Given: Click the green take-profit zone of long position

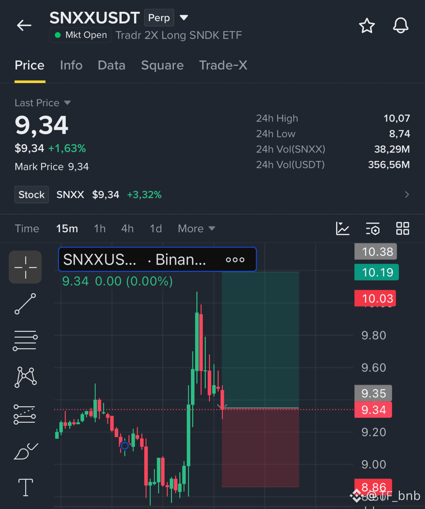Looking at the screenshot, I should tap(260, 339).
